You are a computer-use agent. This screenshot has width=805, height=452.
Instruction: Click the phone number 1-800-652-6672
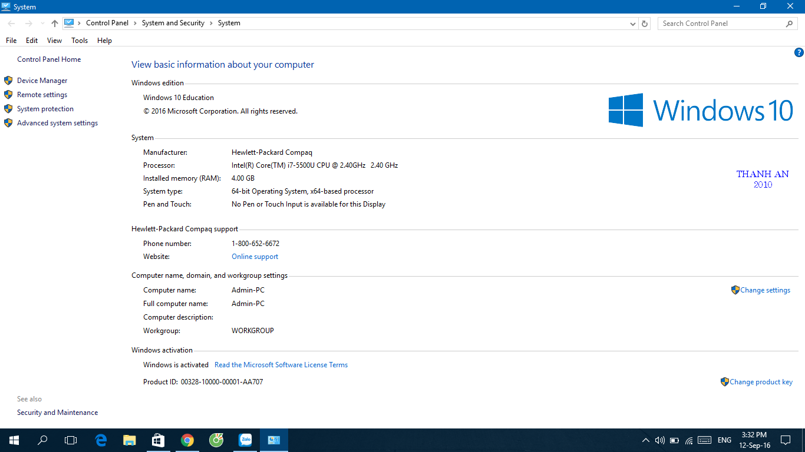tap(256, 244)
